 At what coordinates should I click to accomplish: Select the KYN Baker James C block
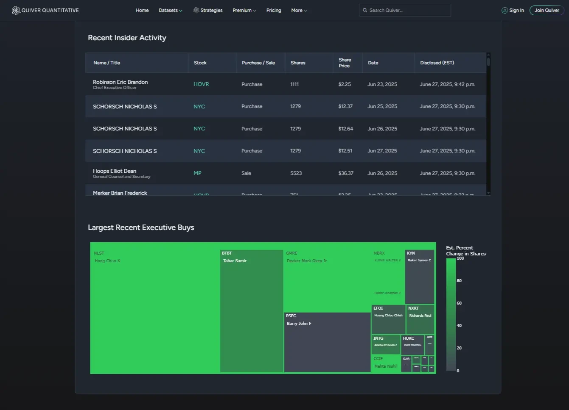[x=420, y=277]
